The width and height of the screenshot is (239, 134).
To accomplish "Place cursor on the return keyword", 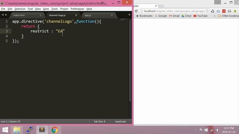I will (x=28, y=26).
